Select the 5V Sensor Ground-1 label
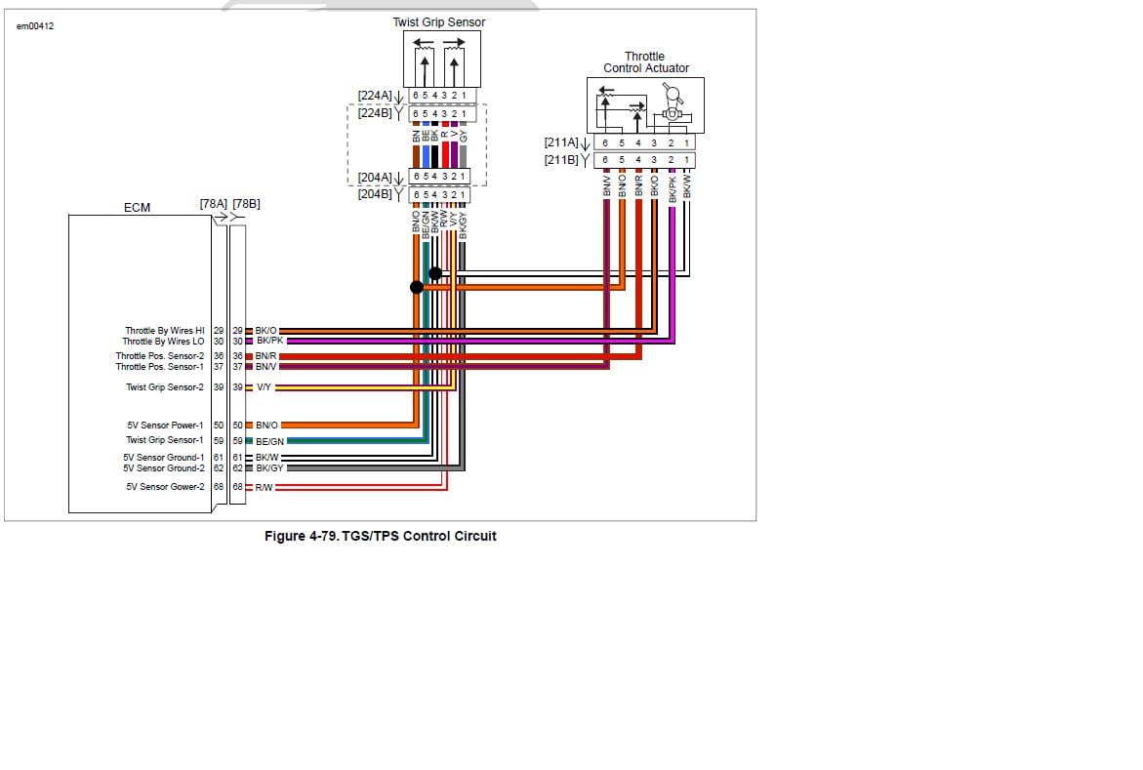The width and height of the screenshot is (1143, 770). [x=163, y=458]
